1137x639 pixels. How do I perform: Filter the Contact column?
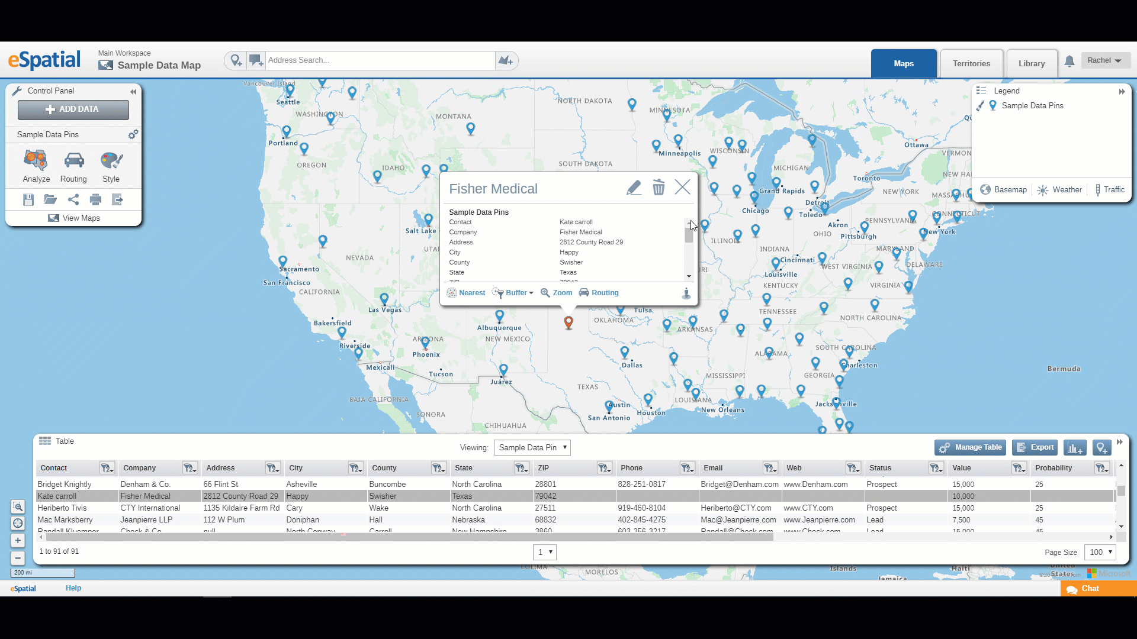coord(107,468)
